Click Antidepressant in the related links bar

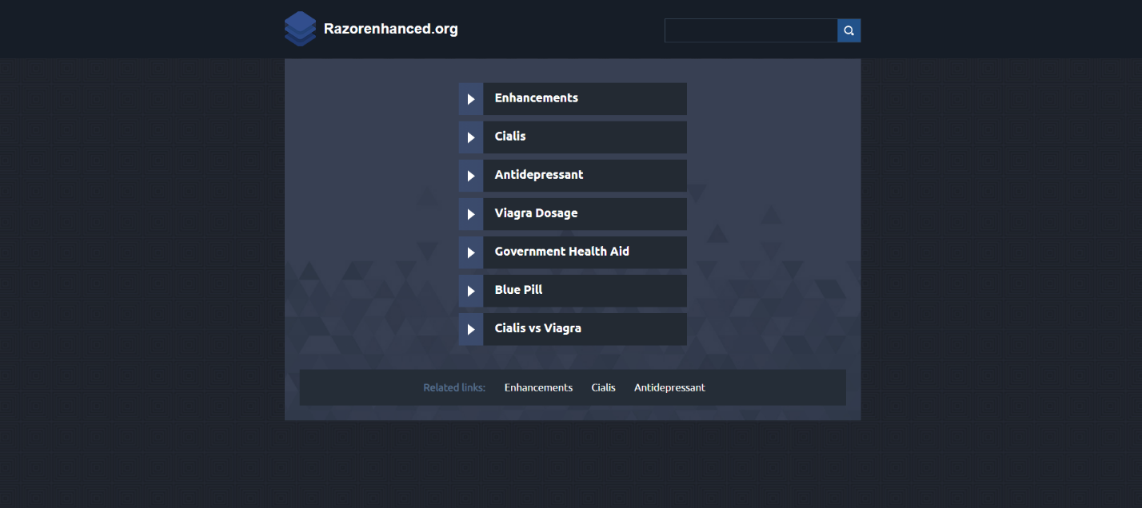click(x=669, y=387)
